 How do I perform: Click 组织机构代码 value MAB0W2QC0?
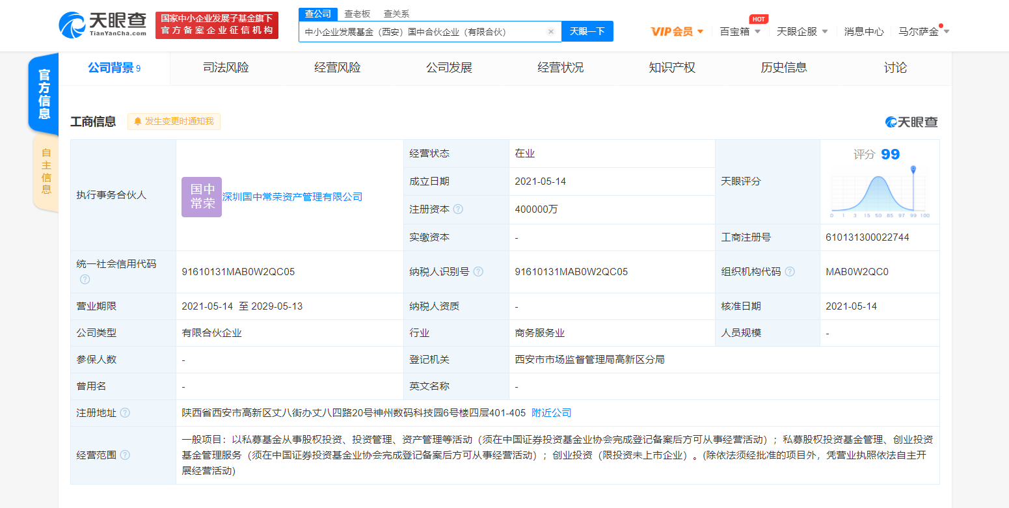click(x=857, y=272)
